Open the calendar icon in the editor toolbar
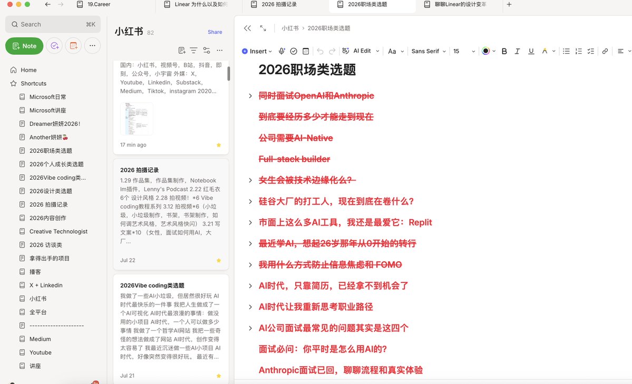This screenshot has width=632, height=384. pyautogui.click(x=306, y=51)
